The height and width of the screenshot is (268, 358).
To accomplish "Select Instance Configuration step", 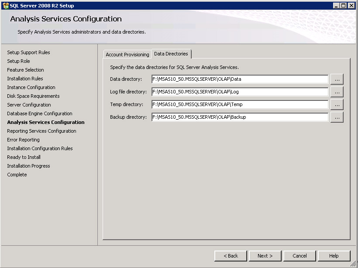I will click(31, 87).
